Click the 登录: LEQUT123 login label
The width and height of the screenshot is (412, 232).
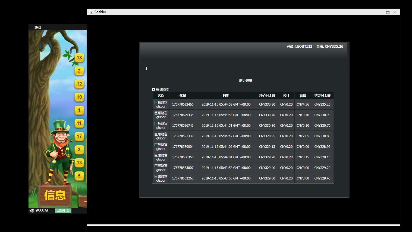pos(299,47)
